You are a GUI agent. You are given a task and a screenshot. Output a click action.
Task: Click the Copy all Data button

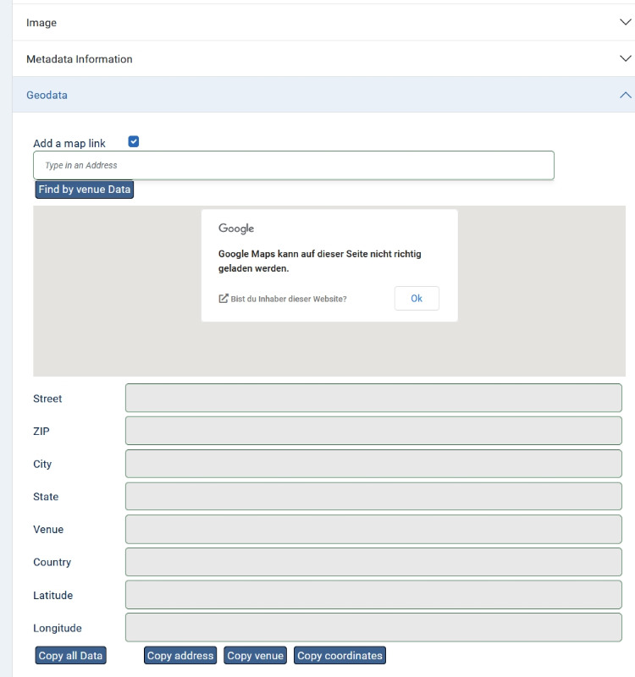70,655
